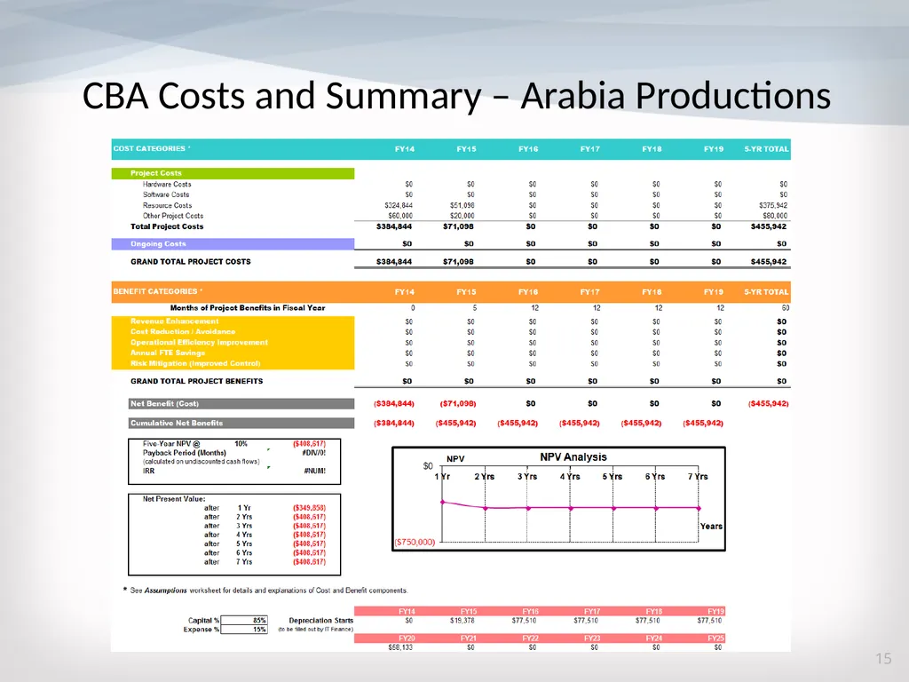
Task: Click the Expense % field showing 15%
Action: click(244, 630)
